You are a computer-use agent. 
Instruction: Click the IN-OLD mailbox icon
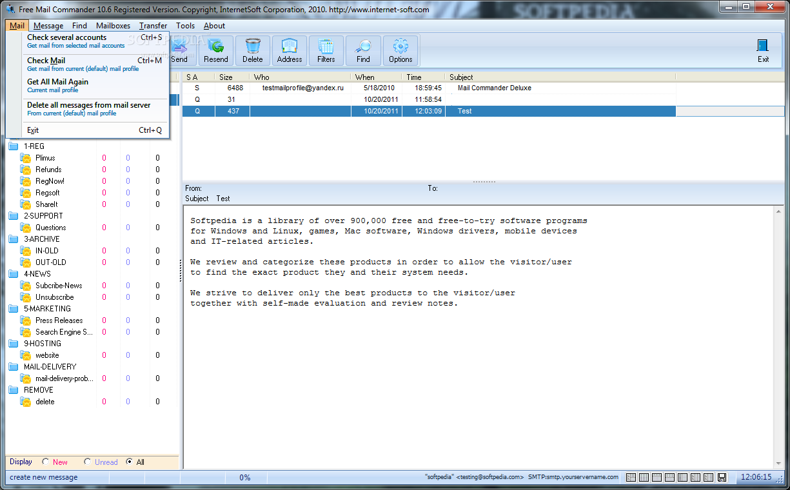pyautogui.click(x=26, y=251)
